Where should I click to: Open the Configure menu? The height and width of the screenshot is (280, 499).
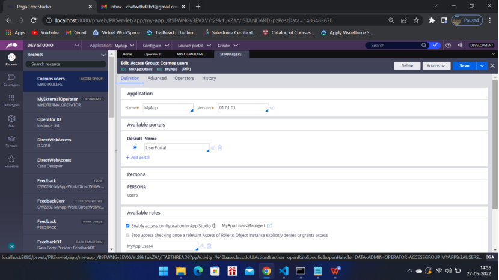(156, 46)
